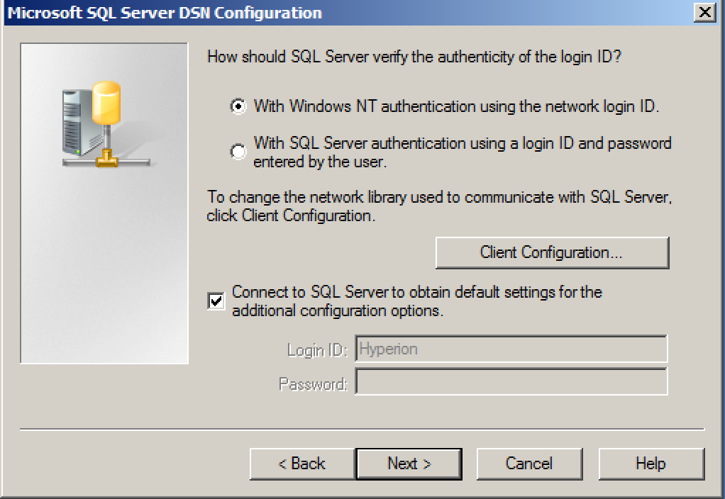
Task: Click the Microsoft SQL Server DSN Configuration title bar
Action: pos(348,13)
